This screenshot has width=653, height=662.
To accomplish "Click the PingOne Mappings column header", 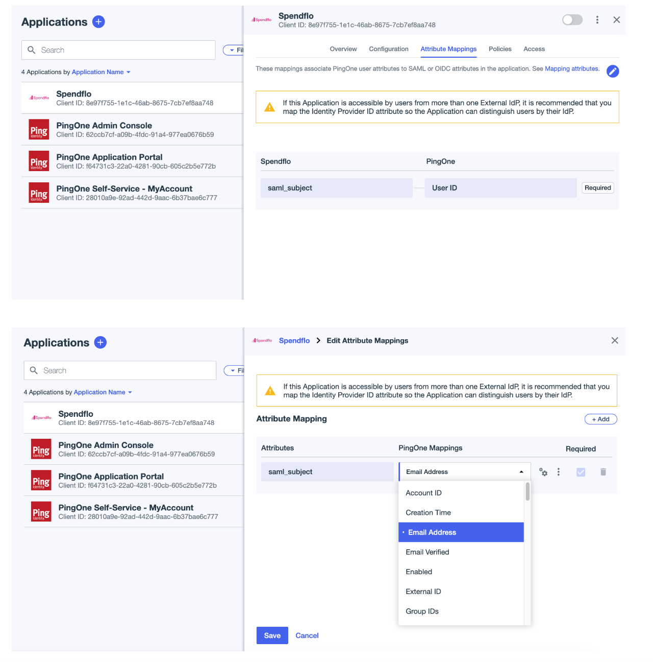I will 431,448.
